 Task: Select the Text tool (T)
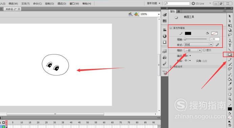click(x=230, y=45)
